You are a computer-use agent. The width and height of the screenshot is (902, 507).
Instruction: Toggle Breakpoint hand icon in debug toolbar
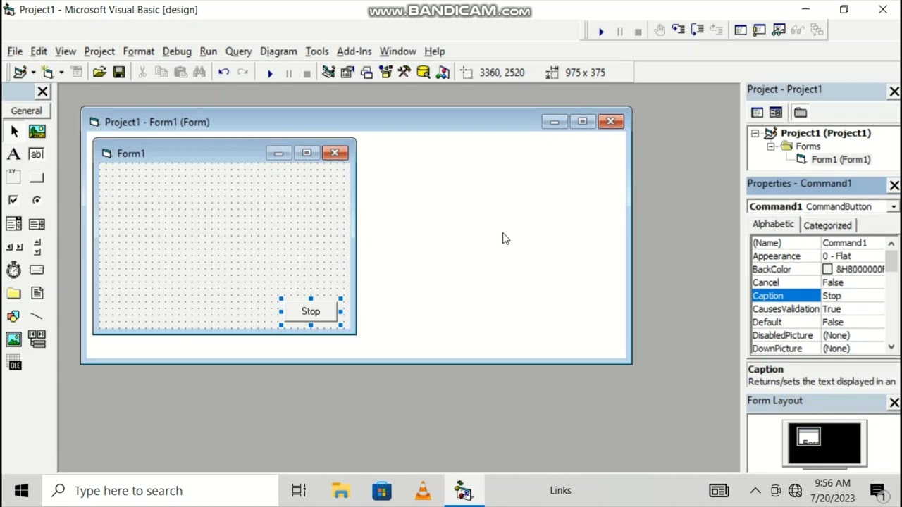660,30
